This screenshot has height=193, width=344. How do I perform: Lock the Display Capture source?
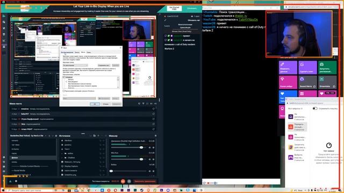pos(101,166)
